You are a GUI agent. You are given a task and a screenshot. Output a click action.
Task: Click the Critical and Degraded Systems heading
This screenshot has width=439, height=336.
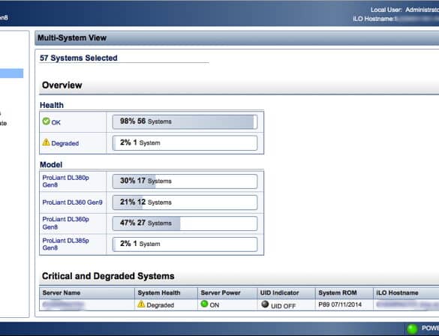click(108, 276)
